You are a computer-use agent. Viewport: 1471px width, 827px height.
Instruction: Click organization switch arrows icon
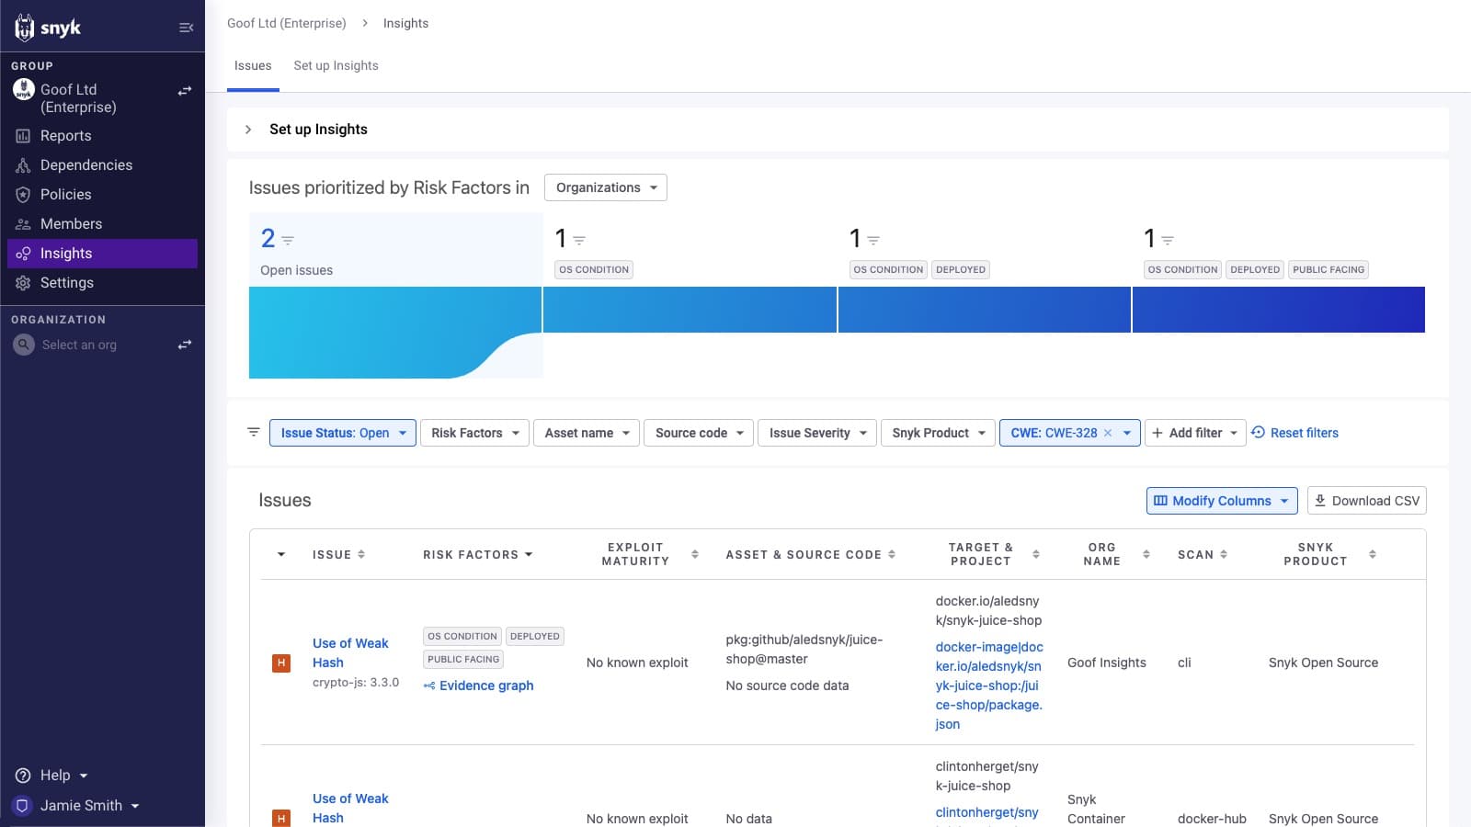coord(185,345)
